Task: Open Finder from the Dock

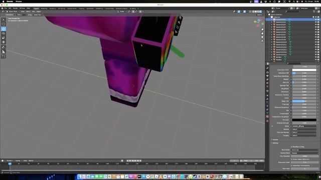Action: point(80,176)
